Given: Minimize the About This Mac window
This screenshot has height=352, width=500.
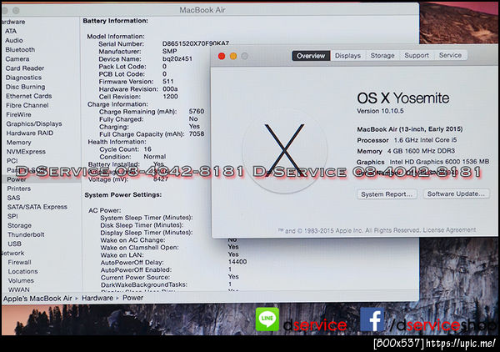Looking at the screenshot, I should (233, 57).
